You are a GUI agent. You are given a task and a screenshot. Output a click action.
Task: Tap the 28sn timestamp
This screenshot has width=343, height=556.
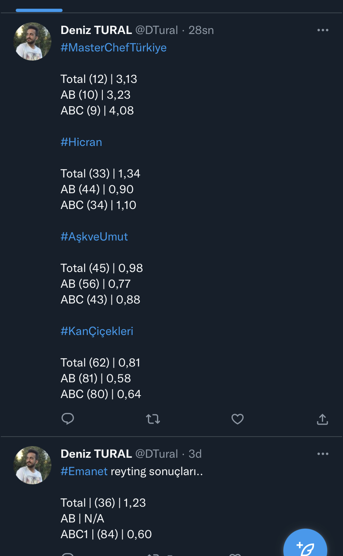coord(201,30)
